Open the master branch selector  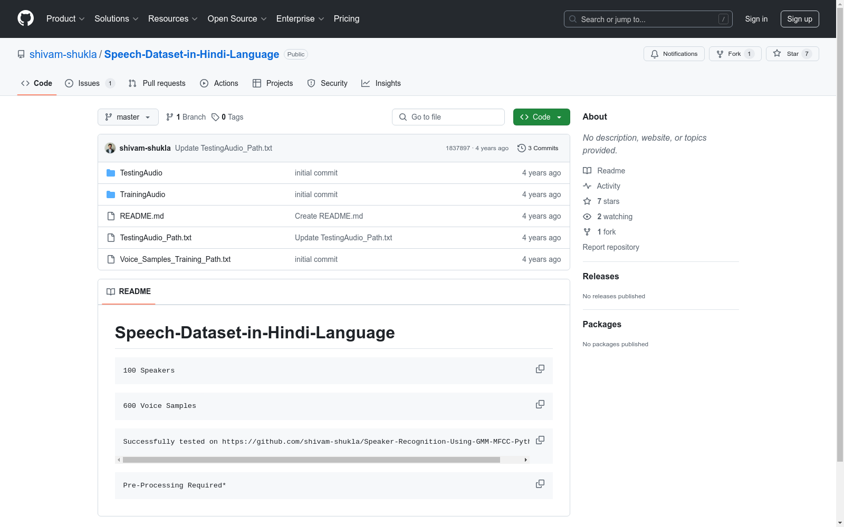[128, 117]
